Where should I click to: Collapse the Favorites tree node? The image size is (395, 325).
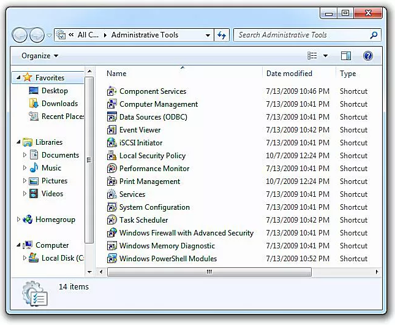point(18,77)
